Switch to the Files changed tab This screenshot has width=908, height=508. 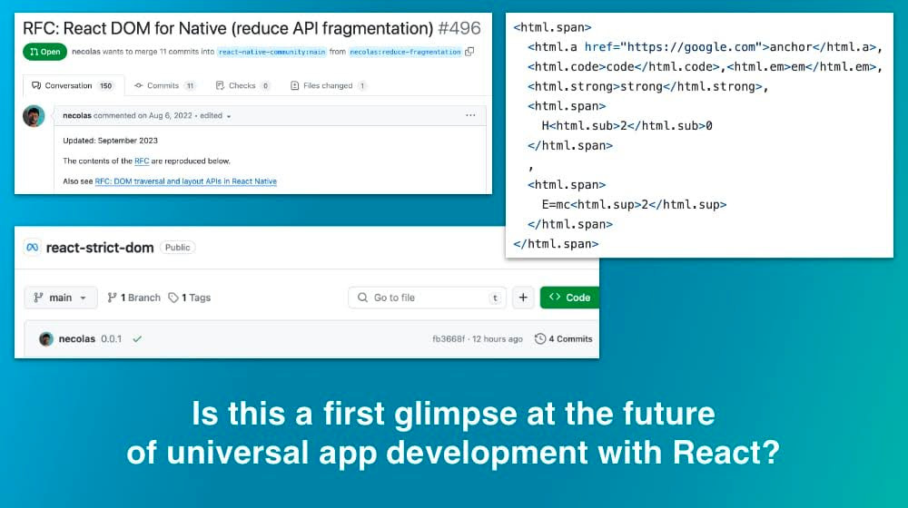(329, 85)
